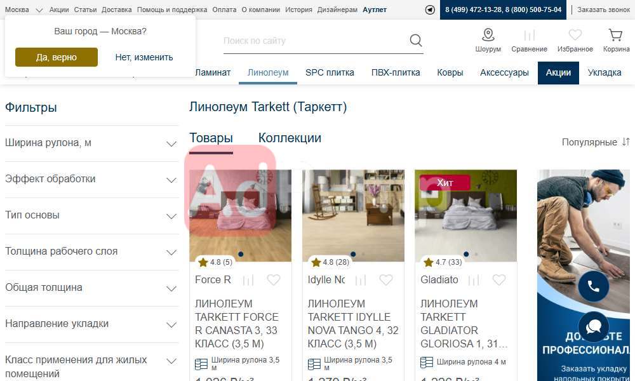Expand the Направление укладки filter

(x=91, y=324)
